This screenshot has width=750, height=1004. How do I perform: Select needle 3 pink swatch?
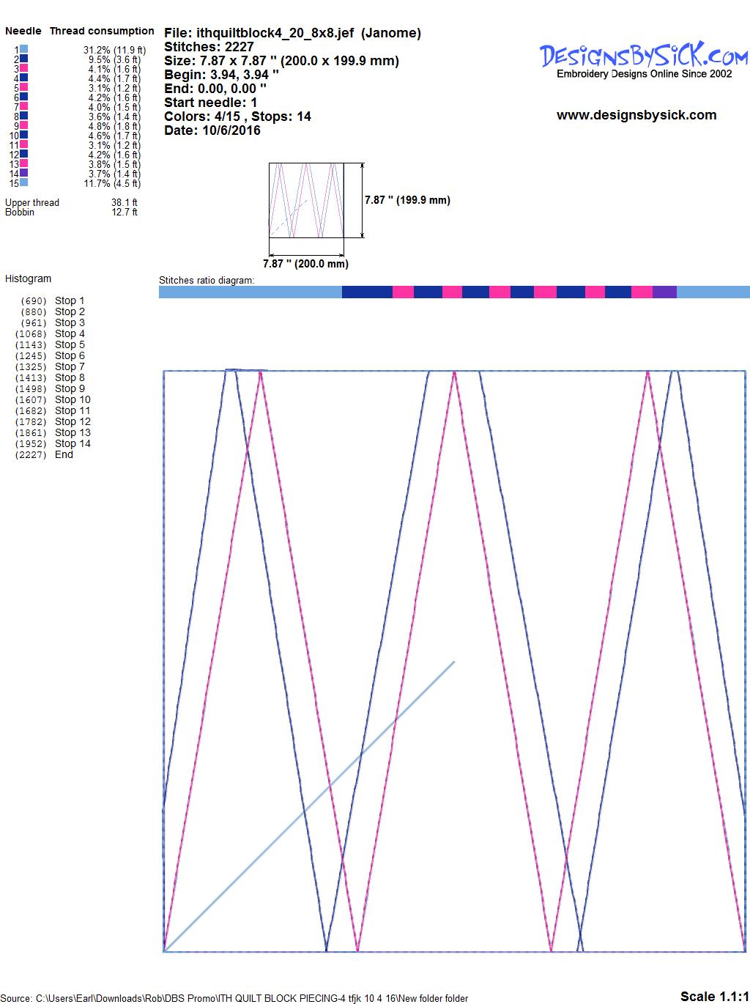(24, 68)
